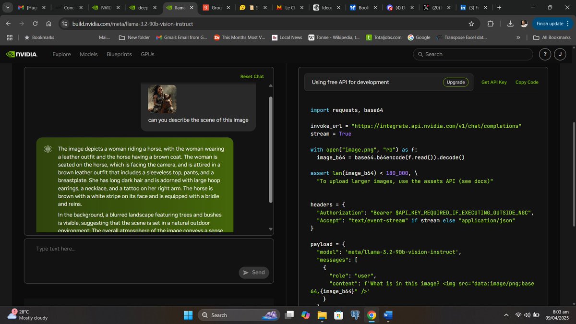Reload the page with the refresh icon
This screenshot has height=324, width=576.
click(36, 24)
